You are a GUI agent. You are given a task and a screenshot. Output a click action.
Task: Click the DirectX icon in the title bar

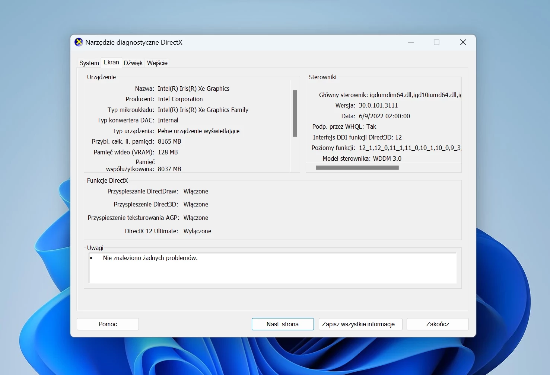click(79, 42)
